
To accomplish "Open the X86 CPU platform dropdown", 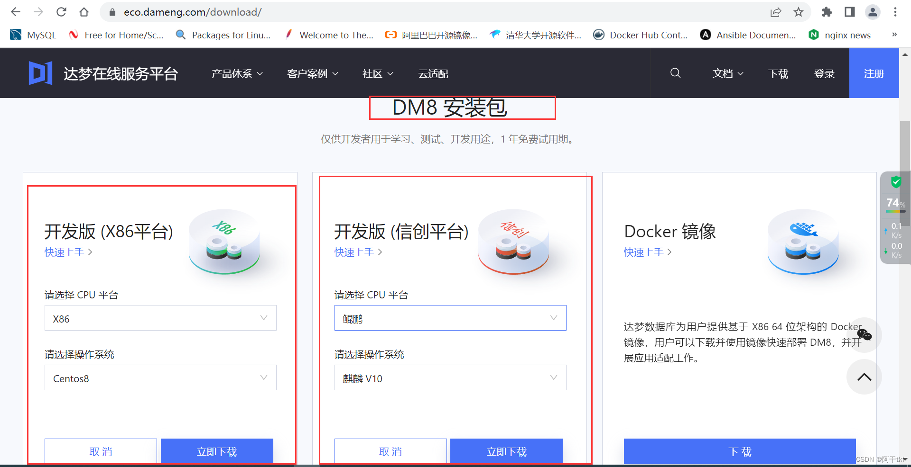I will pos(160,318).
